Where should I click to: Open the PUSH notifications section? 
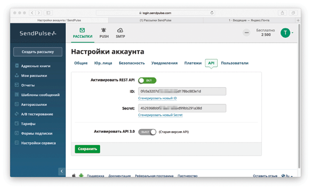[104, 33]
